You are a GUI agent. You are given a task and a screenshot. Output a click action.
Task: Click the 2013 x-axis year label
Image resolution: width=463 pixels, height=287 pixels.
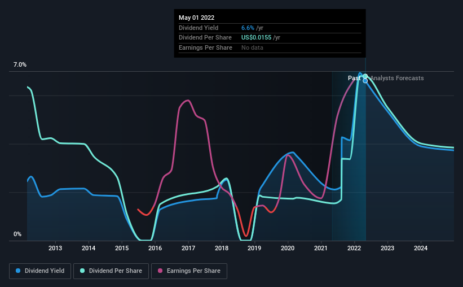[55, 248]
